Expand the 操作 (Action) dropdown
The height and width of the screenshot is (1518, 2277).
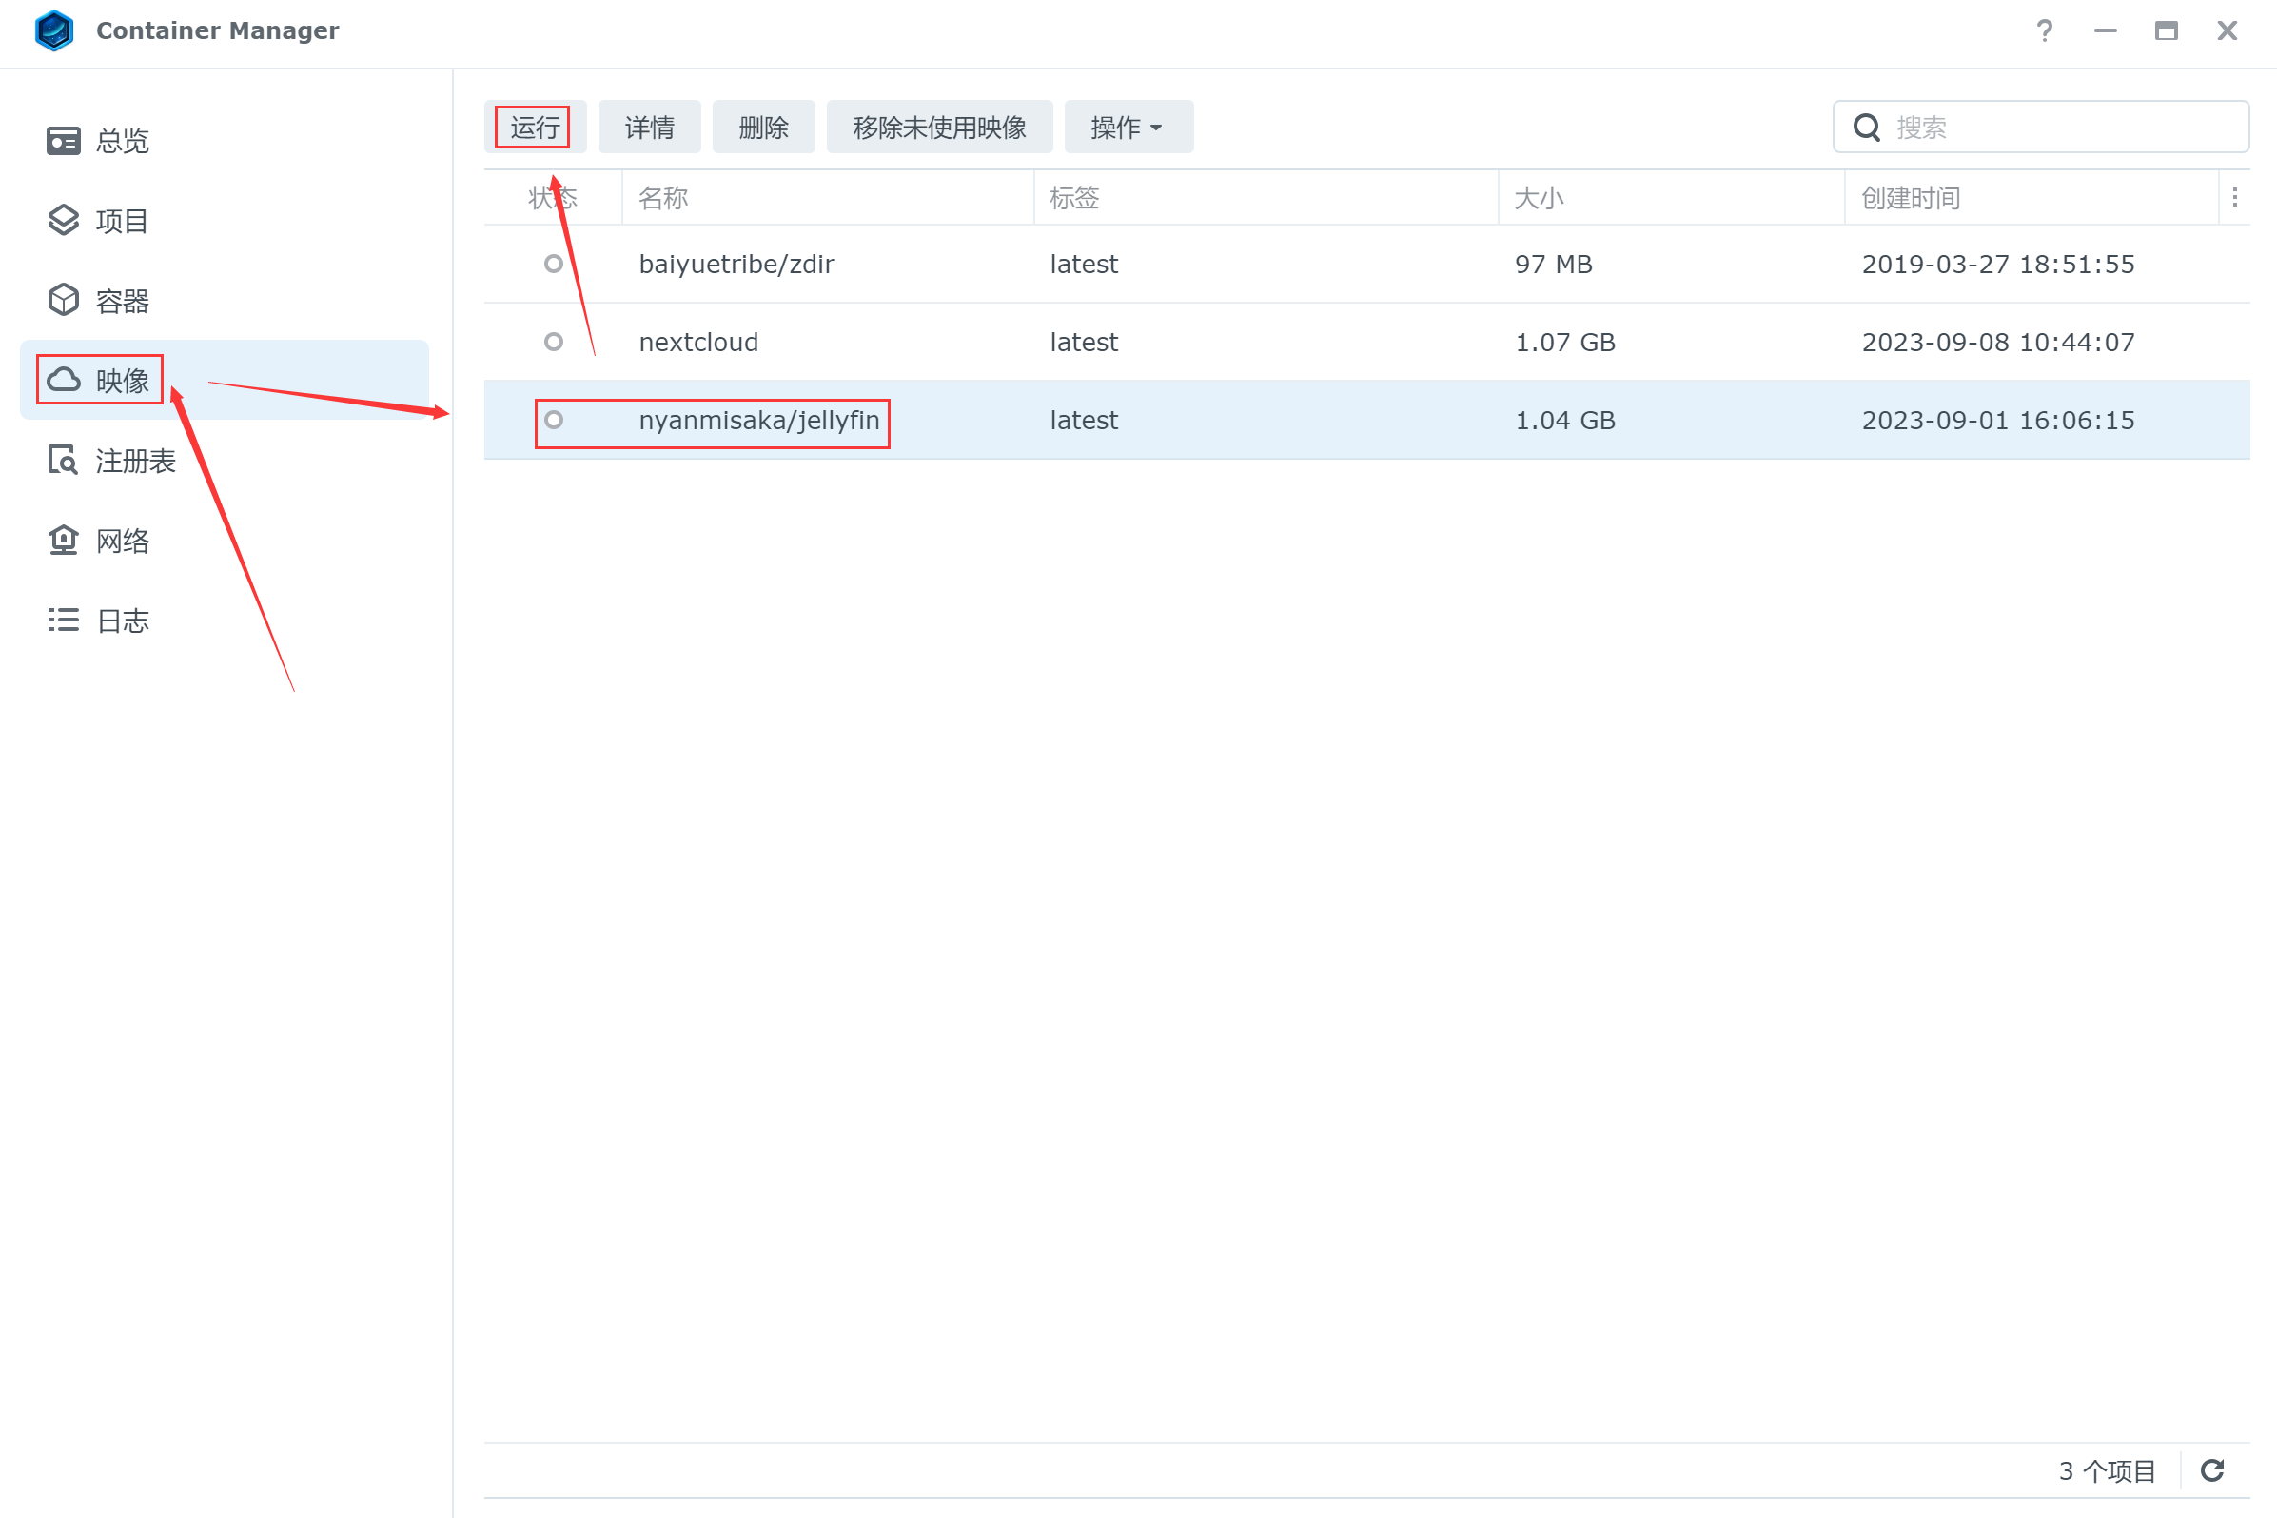1128,127
